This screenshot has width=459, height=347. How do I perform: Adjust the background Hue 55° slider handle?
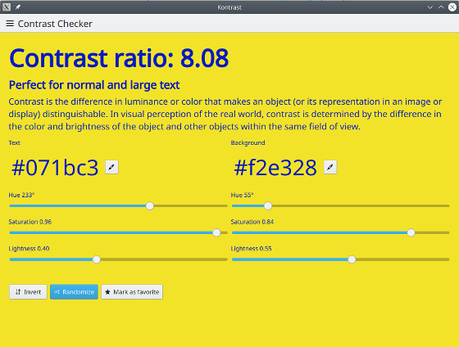tap(268, 205)
